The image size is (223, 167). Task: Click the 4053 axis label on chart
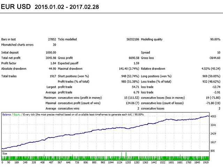[x=213, y=117]
